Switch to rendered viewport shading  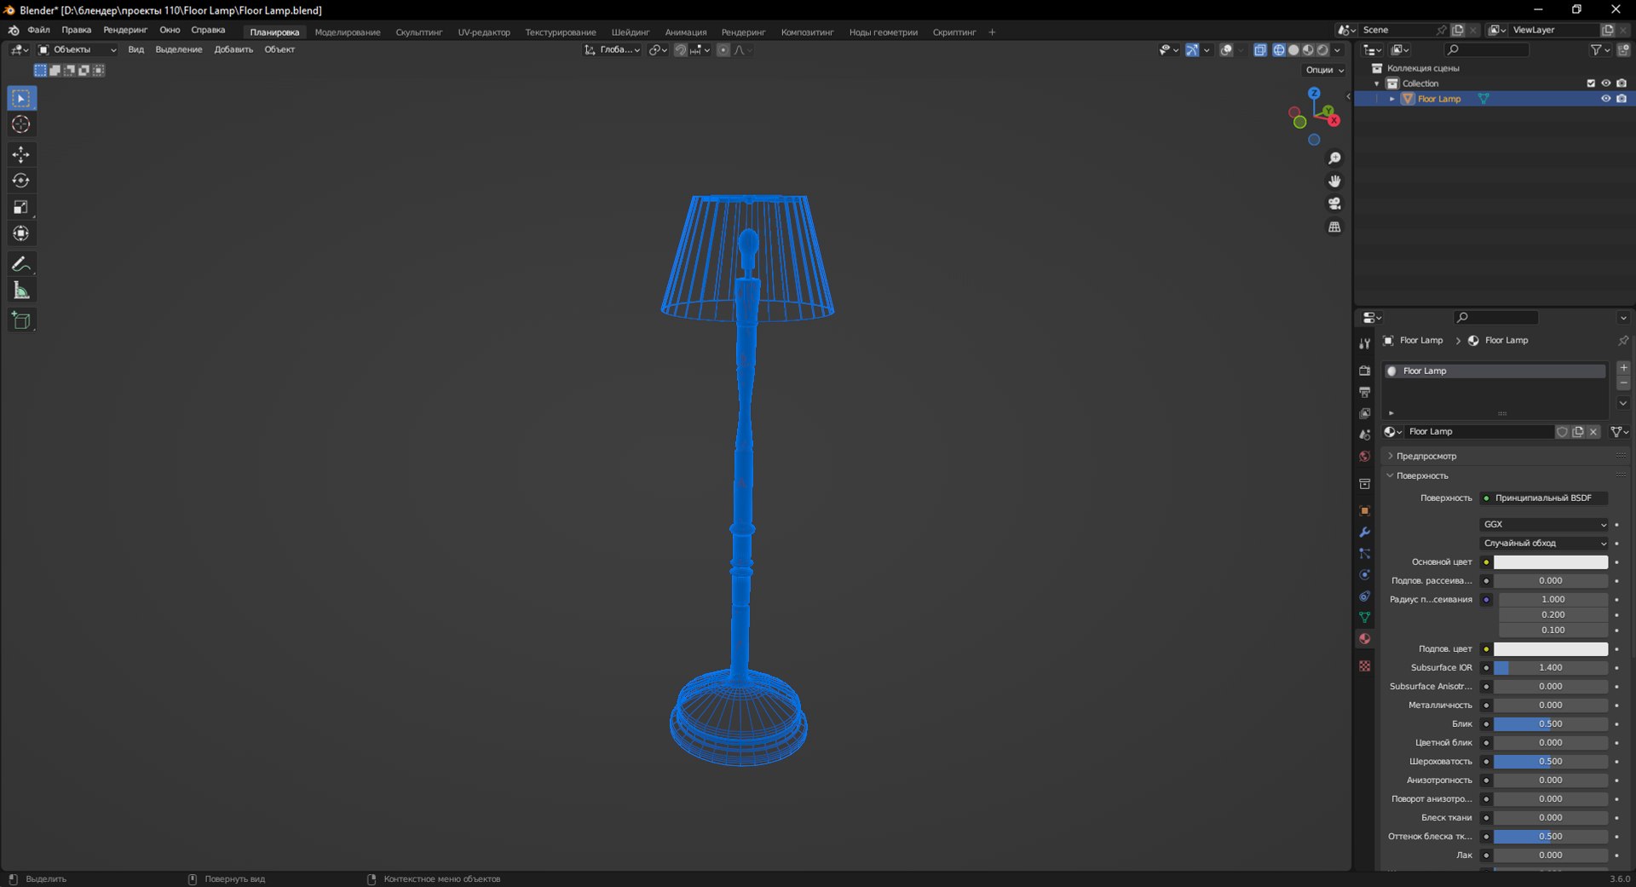click(x=1322, y=49)
